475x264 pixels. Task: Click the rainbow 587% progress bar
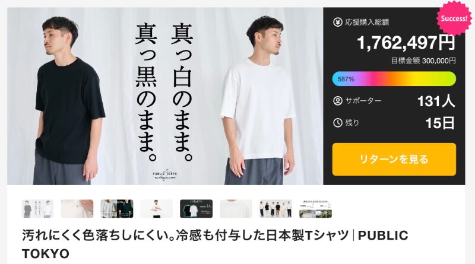pyautogui.click(x=394, y=79)
